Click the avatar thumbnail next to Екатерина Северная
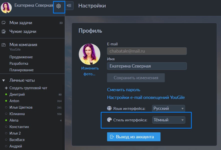221x150 pixels. (x=6, y=7)
